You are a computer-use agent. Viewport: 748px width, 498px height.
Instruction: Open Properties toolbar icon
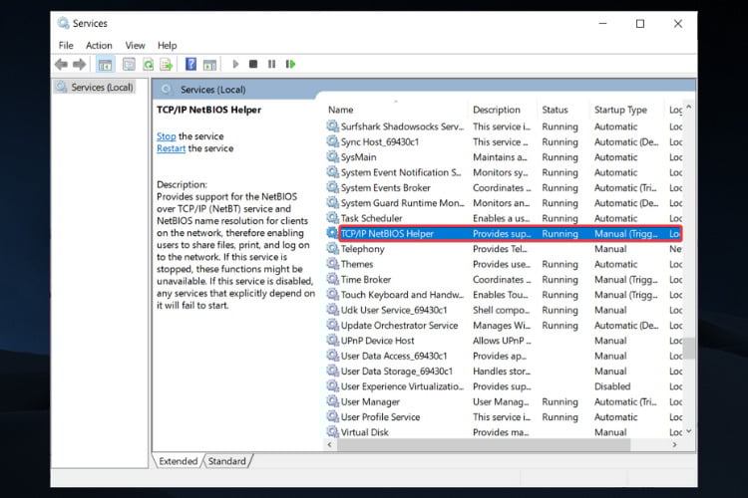129,65
